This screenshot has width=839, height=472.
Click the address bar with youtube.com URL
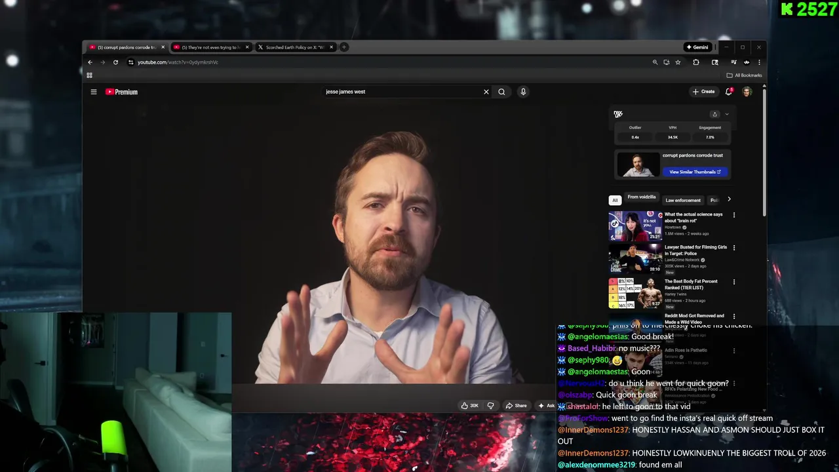coord(387,62)
